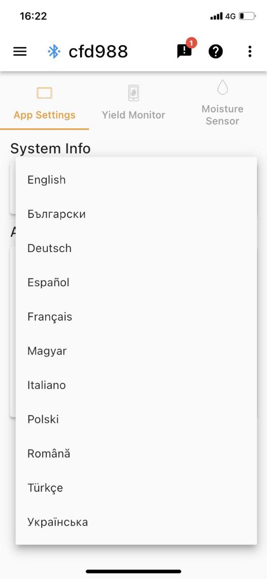Select Deutsch language option
The image size is (267, 579).
(136, 248)
